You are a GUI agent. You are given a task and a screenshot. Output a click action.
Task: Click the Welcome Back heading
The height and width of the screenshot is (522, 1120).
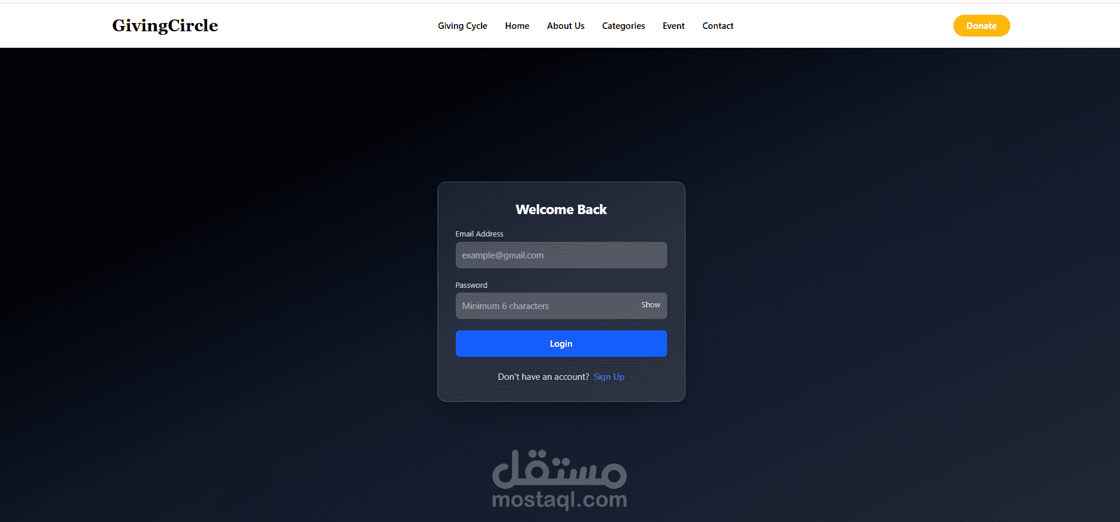coord(561,209)
